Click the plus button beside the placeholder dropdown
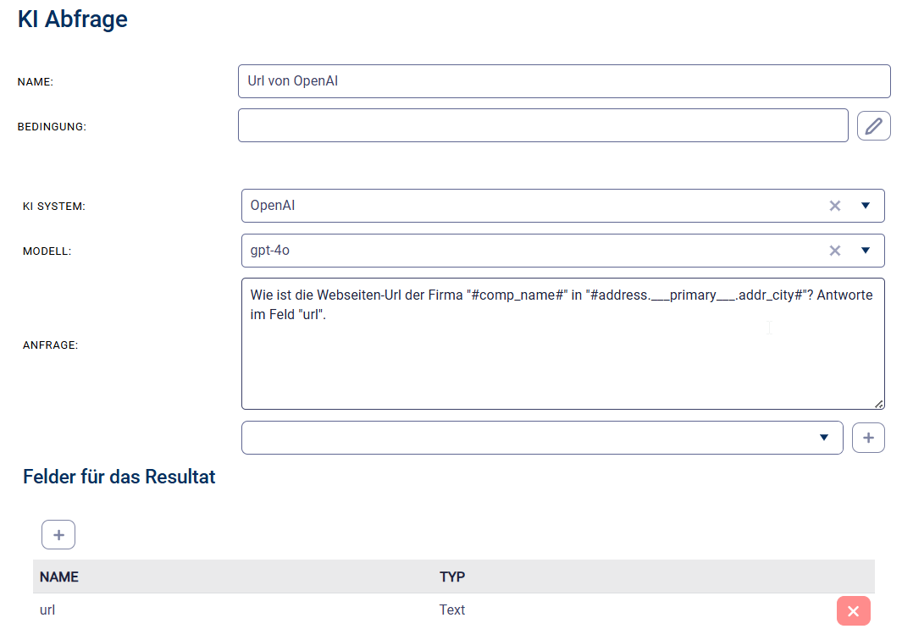The height and width of the screenshot is (640, 902). pyautogui.click(x=868, y=438)
